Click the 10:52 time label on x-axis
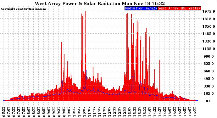This screenshot has width=217, height=118. (84, 112)
